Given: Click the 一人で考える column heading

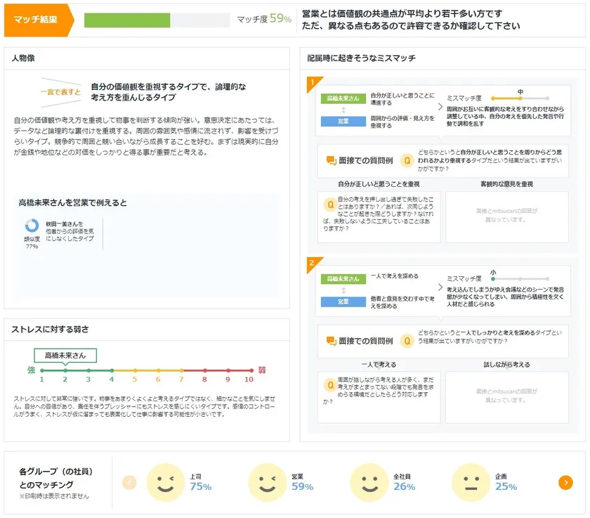Looking at the screenshot, I should click(x=379, y=364).
